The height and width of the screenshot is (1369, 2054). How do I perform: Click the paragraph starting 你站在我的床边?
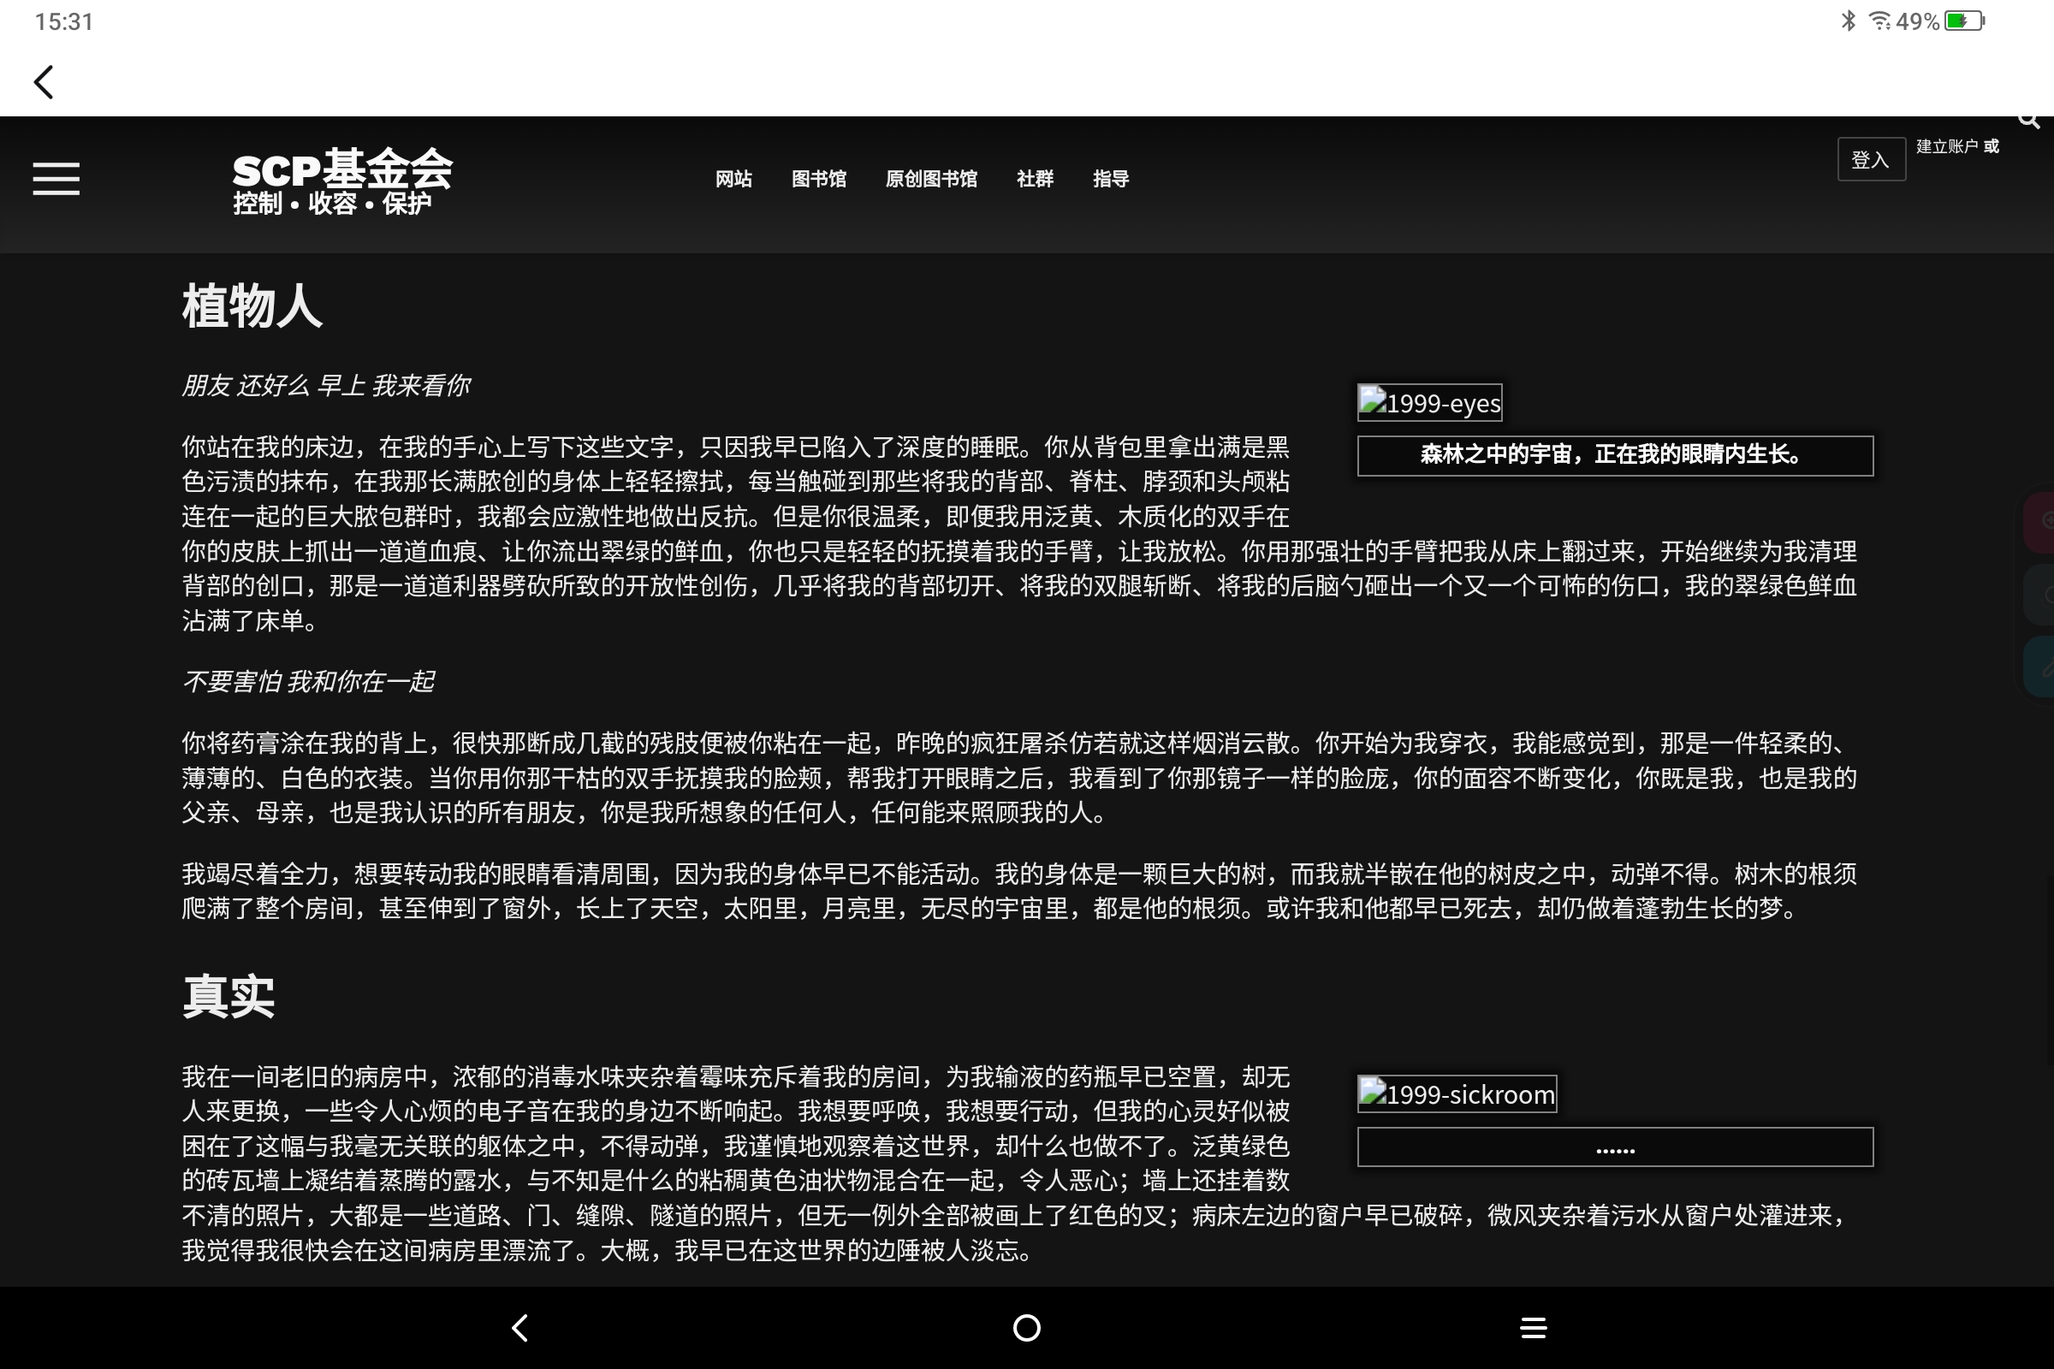coord(1019,533)
